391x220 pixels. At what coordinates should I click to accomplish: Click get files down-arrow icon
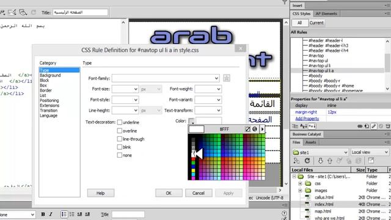(x=320, y=161)
